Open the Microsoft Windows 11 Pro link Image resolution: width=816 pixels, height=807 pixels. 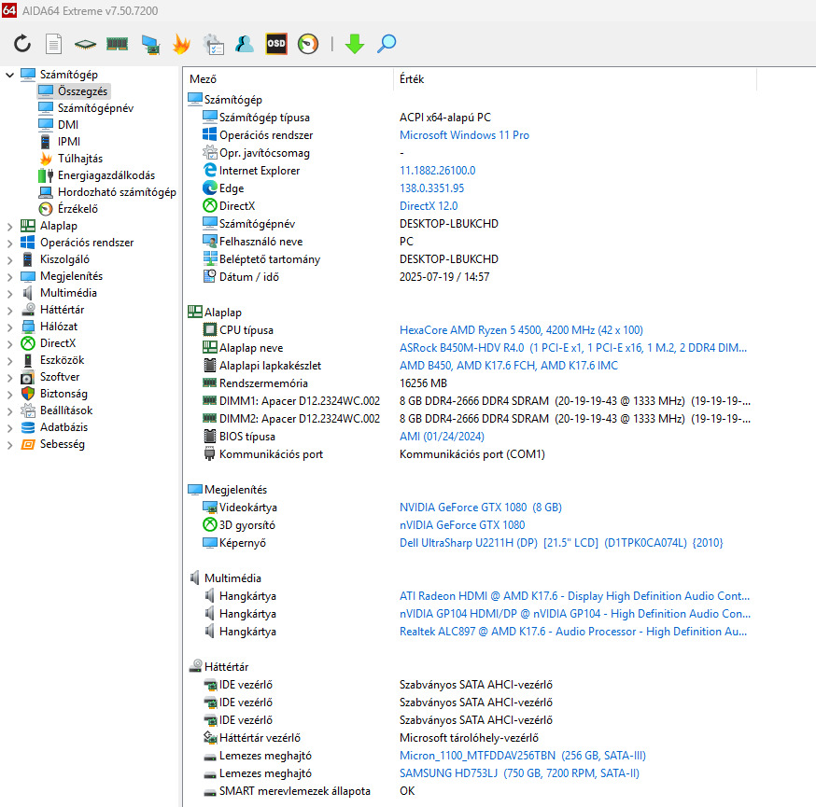(464, 135)
